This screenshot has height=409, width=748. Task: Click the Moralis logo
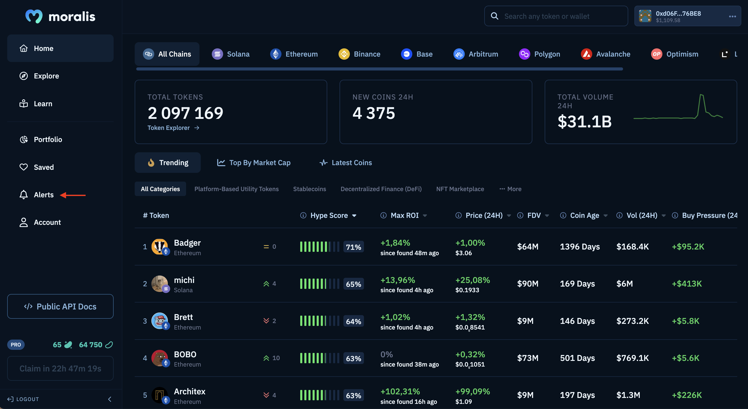[60, 16]
